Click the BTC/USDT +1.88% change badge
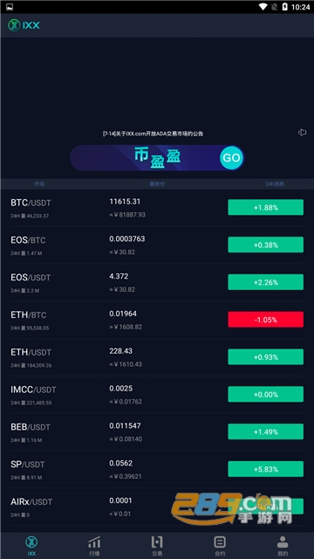Viewport: 314px width, 559px height. 265,208
